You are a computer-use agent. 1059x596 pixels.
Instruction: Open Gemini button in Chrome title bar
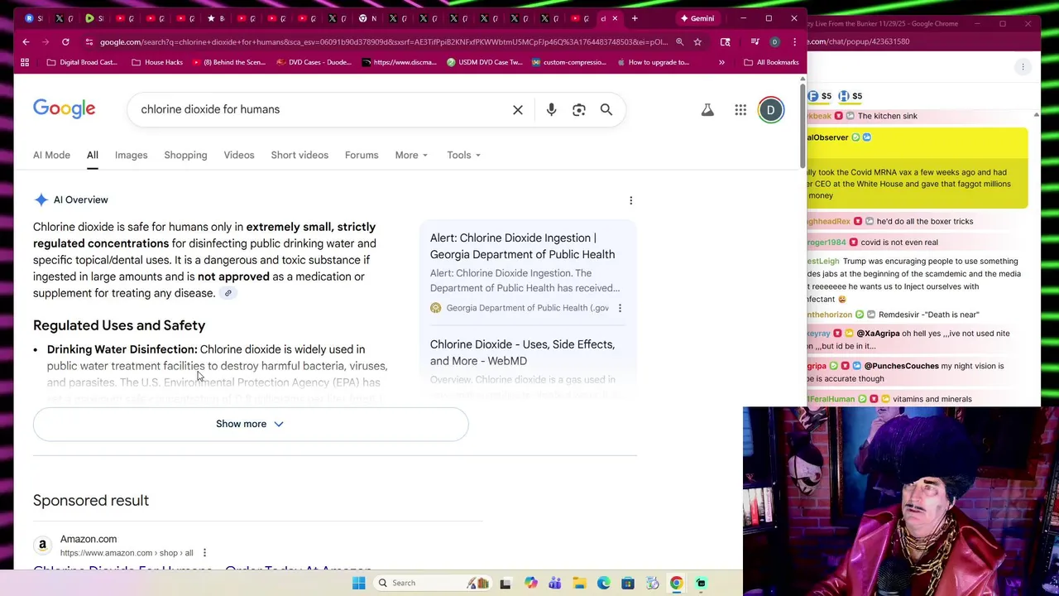coord(697,18)
